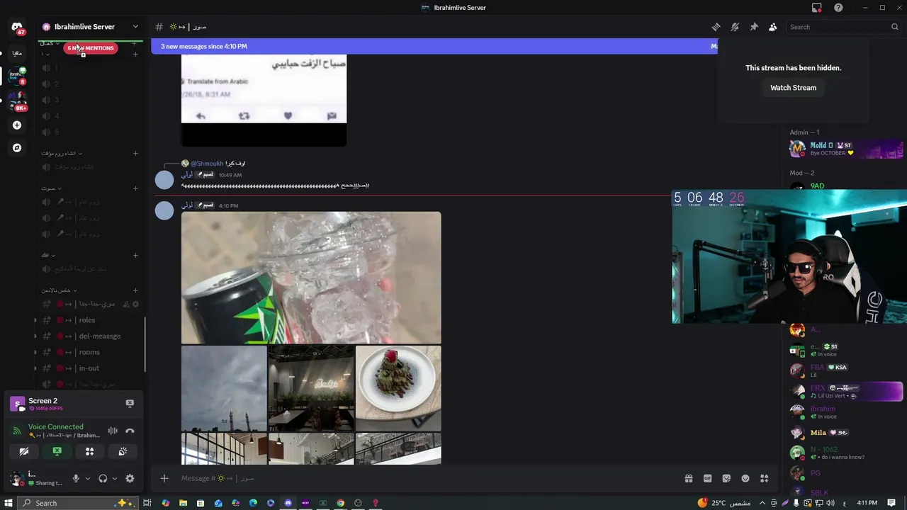907x510 pixels.
Task: Open the cloudy sky photo thumbnail
Action: (224, 388)
